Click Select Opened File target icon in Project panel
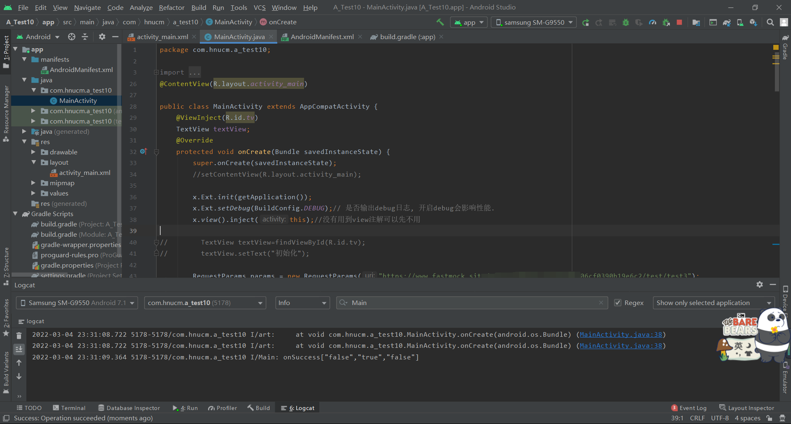Screen dimensions: 791x424 (72, 37)
